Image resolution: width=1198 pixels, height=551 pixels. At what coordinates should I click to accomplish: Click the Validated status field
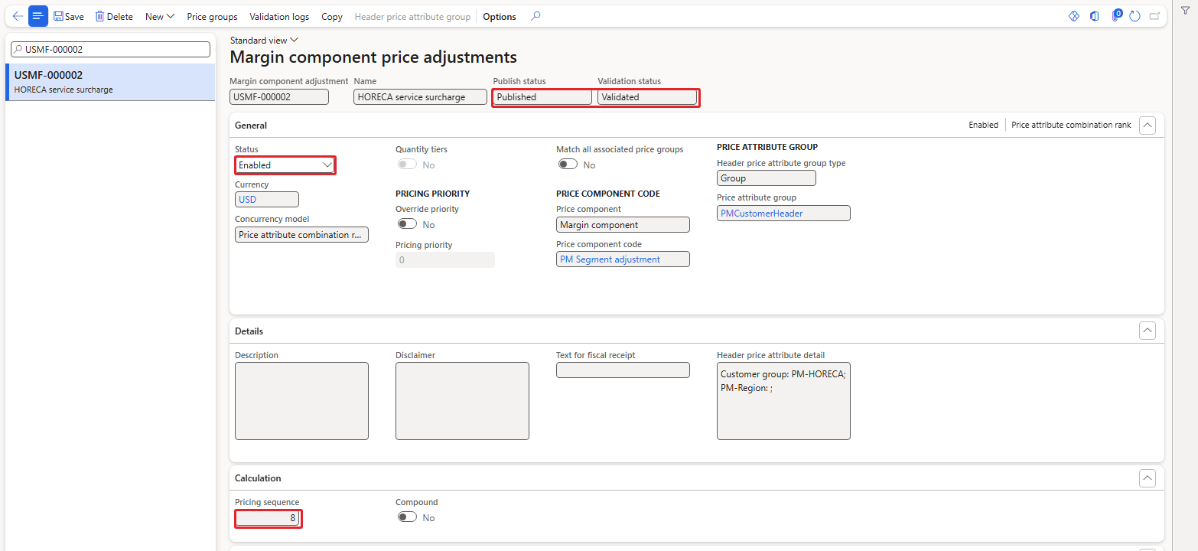[647, 97]
